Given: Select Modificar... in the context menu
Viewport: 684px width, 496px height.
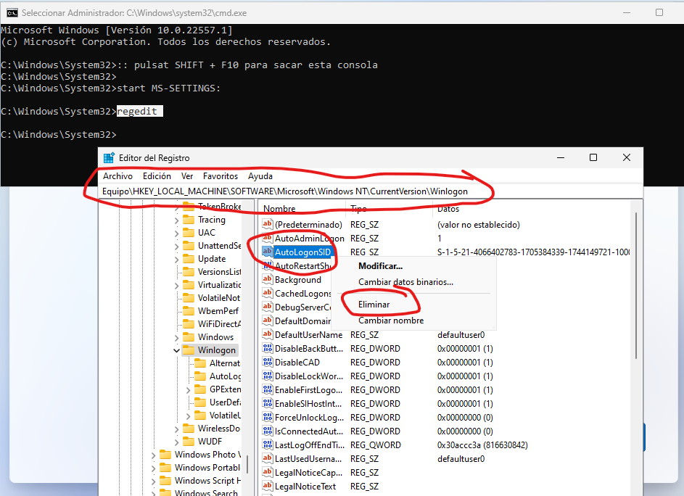Looking at the screenshot, I should coord(380,266).
